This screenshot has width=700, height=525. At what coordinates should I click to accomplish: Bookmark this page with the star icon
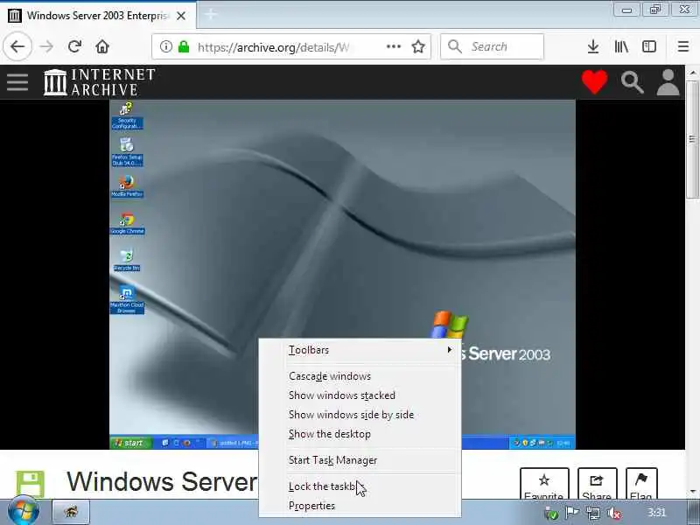pyautogui.click(x=418, y=46)
